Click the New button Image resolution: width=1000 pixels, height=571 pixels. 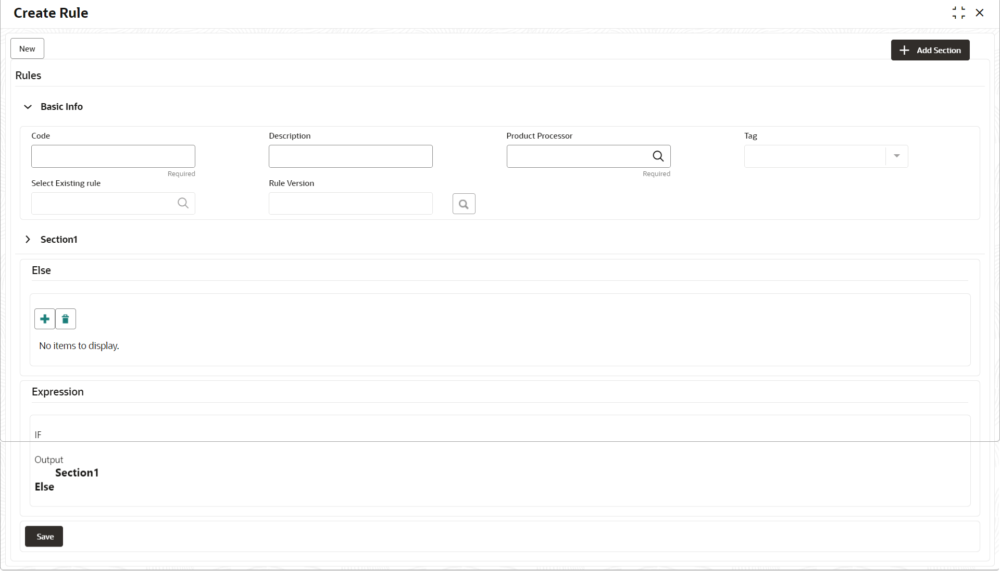coord(28,48)
